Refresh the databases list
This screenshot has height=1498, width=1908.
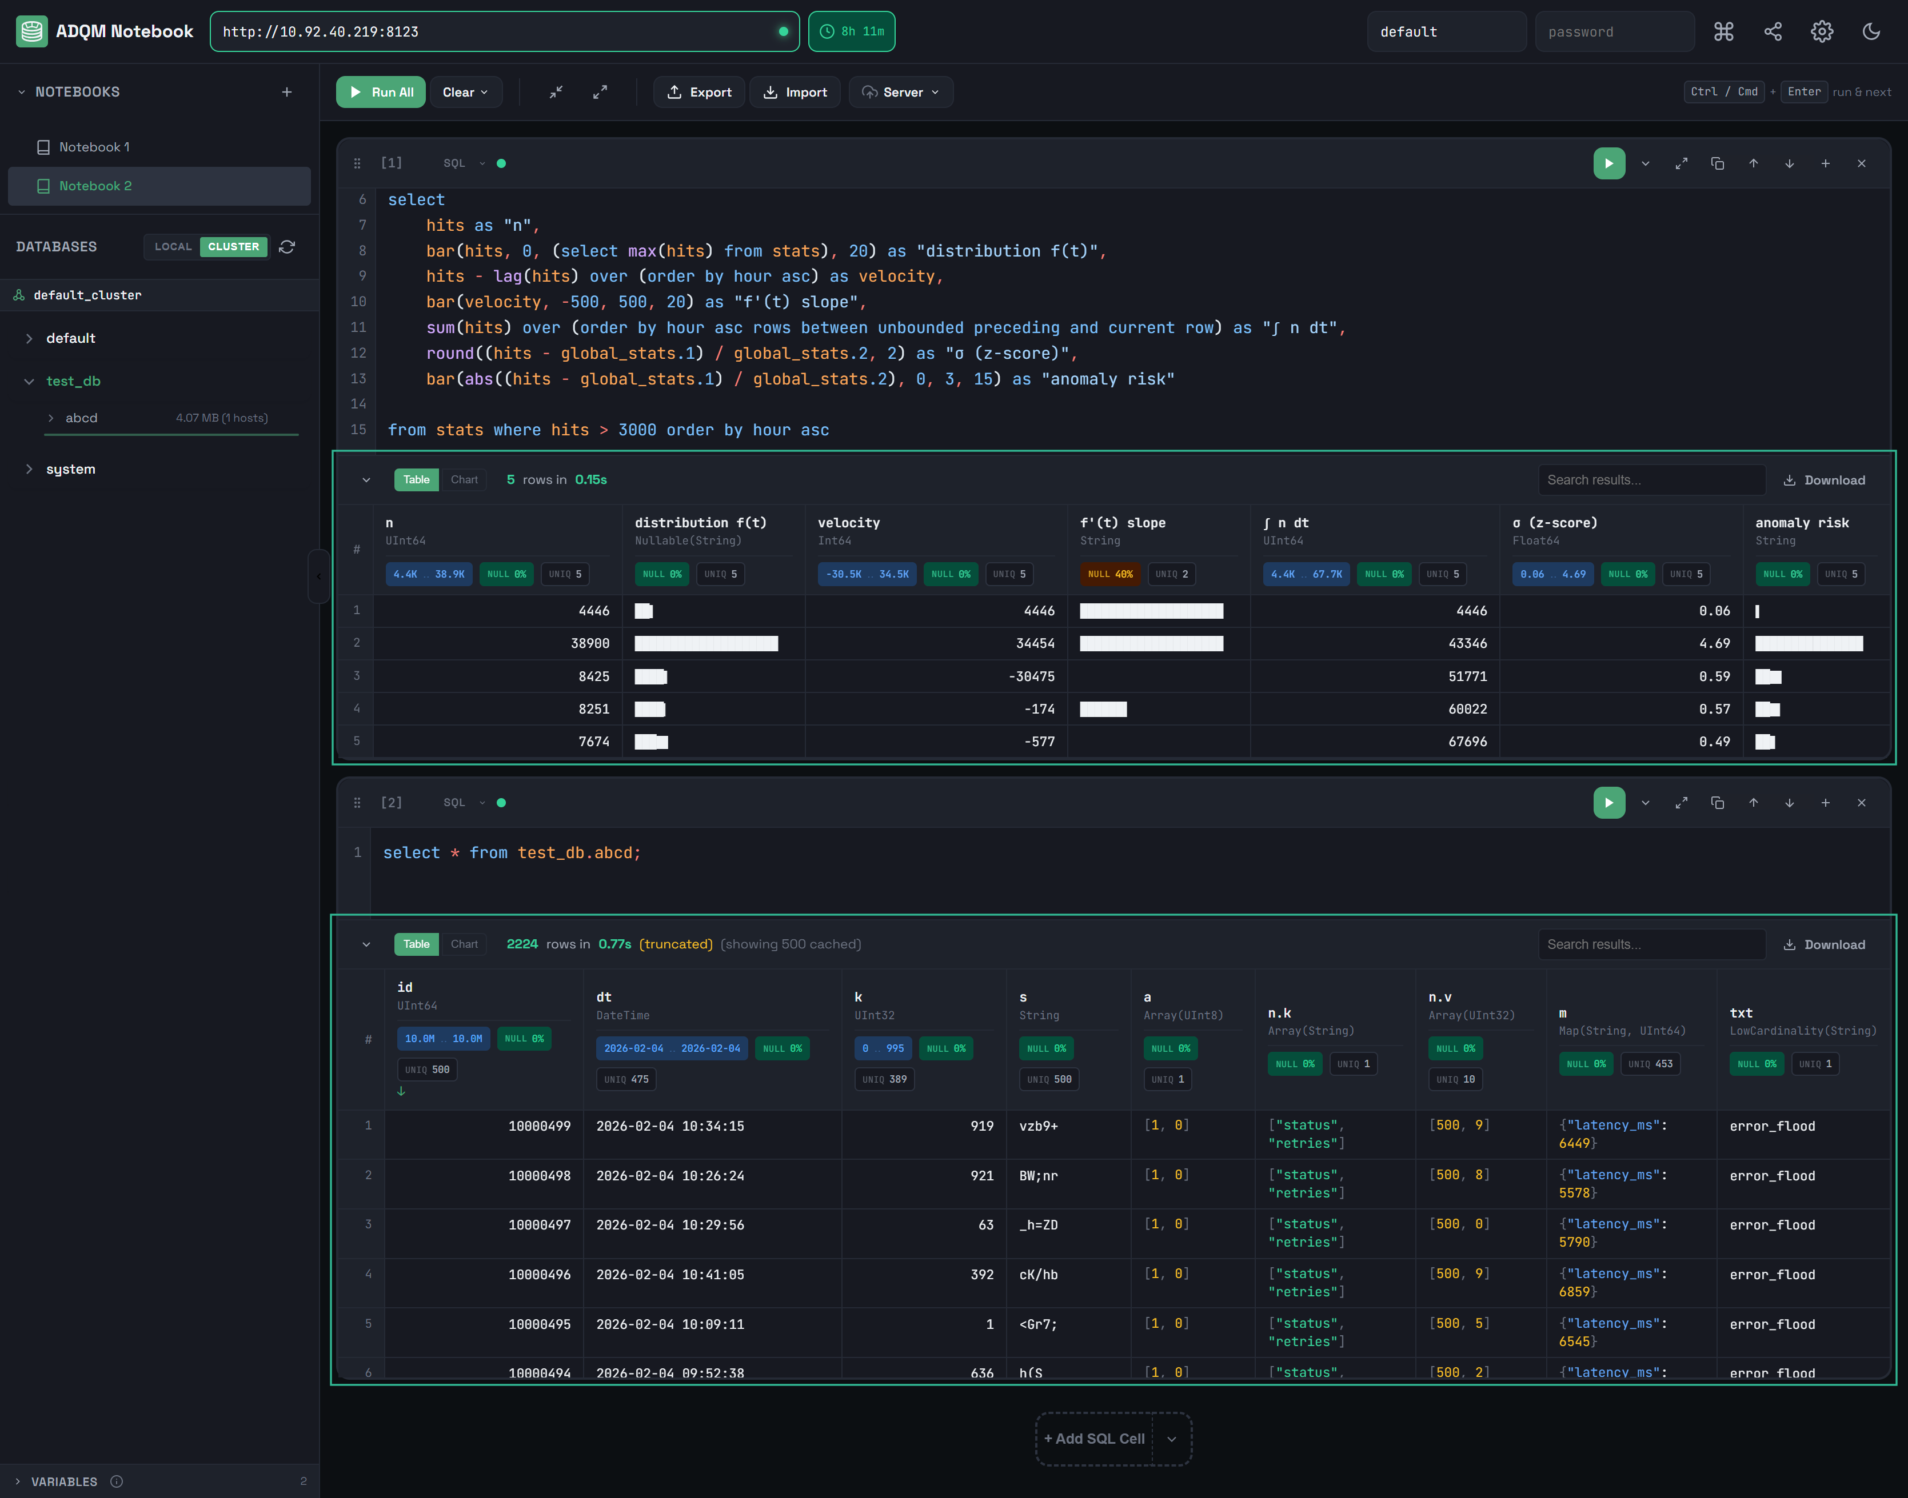pyautogui.click(x=288, y=246)
